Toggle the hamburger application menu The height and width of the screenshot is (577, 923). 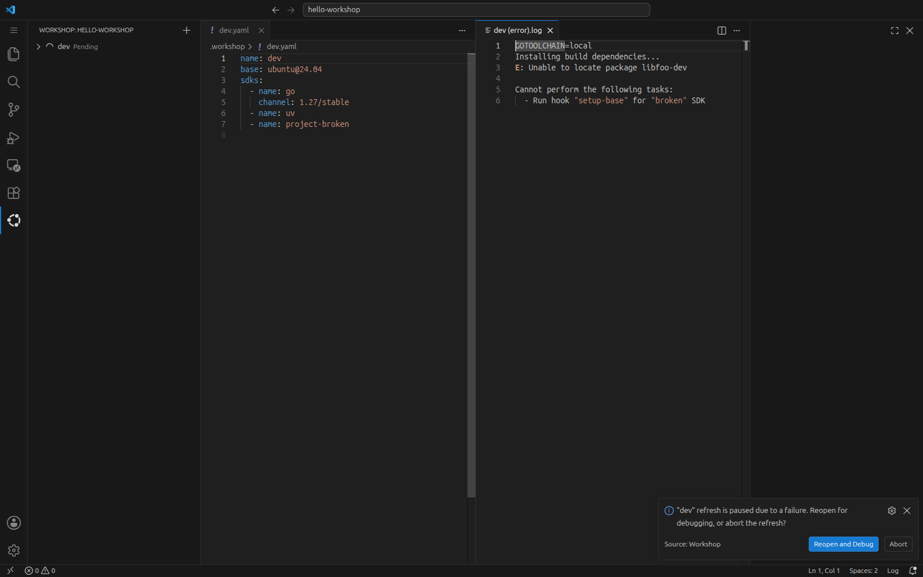[14, 30]
